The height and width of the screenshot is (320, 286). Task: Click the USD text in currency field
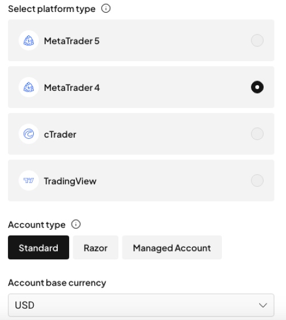[x=25, y=305]
